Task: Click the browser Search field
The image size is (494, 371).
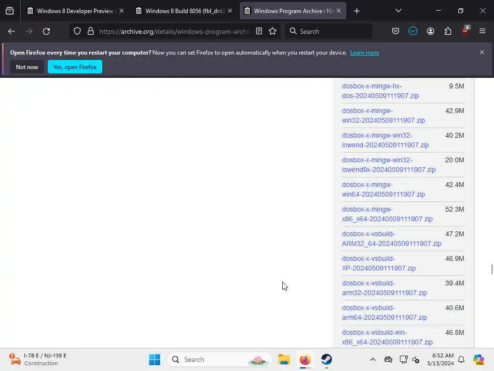Action: point(329,31)
